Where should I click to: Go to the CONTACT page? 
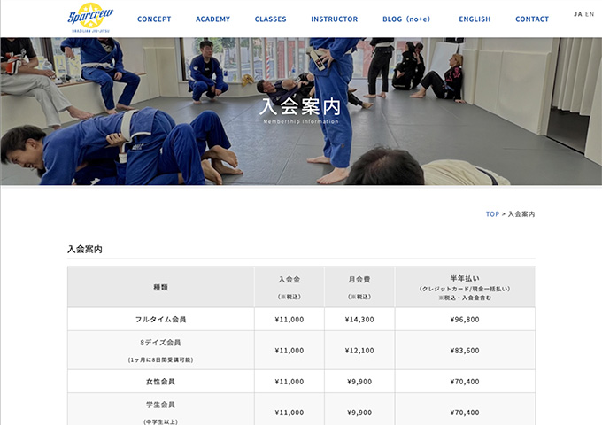(x=532, y=19)
